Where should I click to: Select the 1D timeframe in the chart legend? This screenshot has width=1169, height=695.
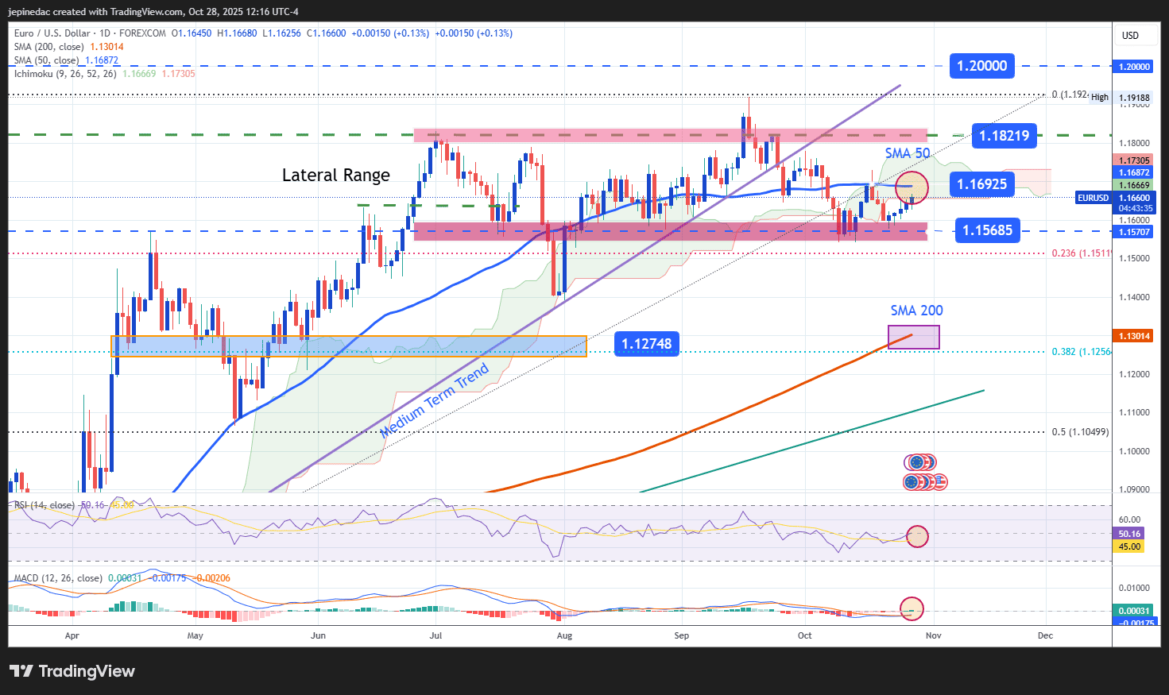[106, 33]
